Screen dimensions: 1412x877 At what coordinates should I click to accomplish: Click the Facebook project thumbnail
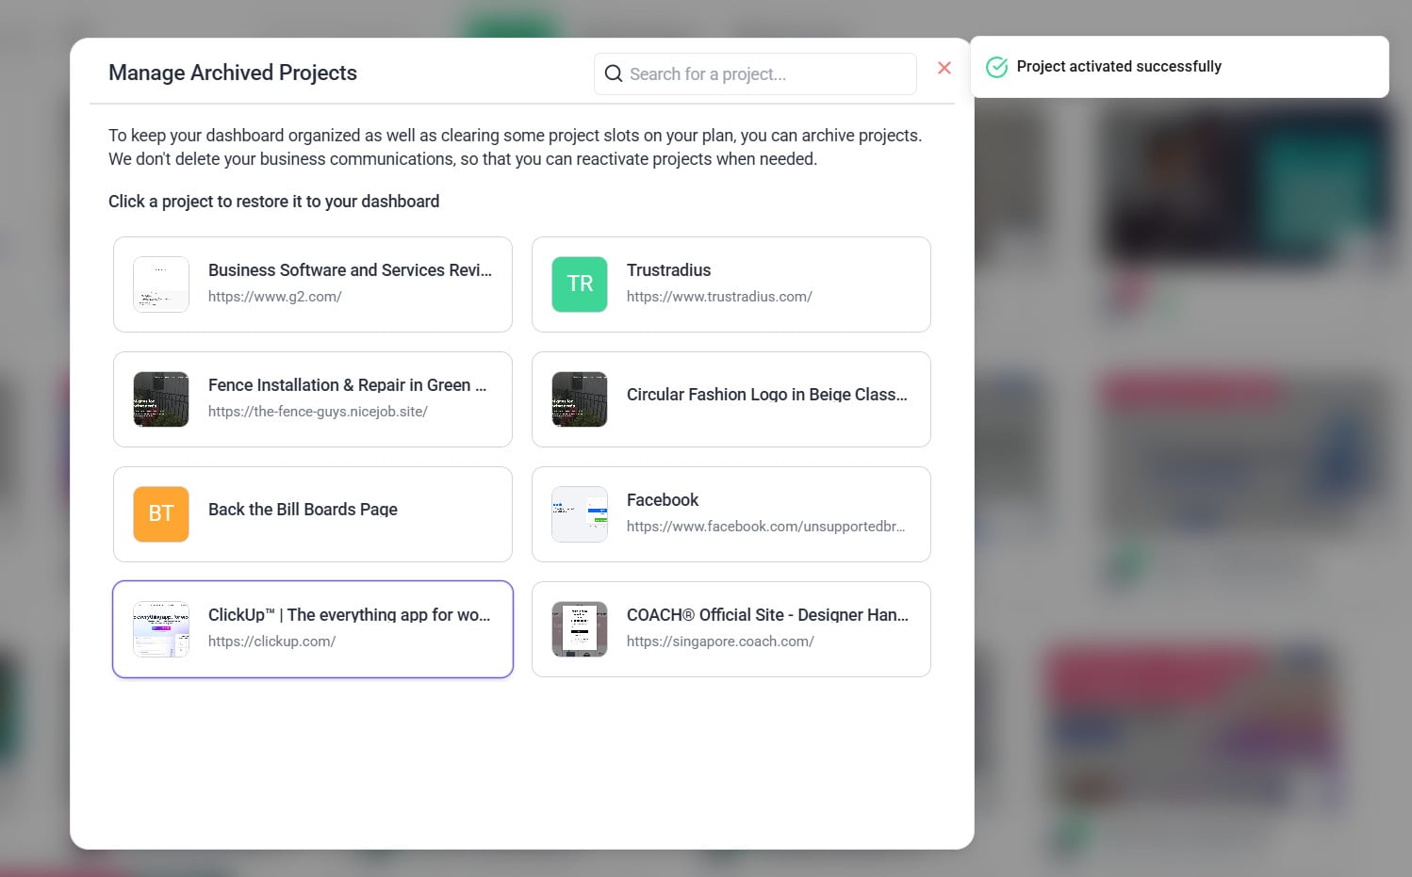[x=580, y=514]
